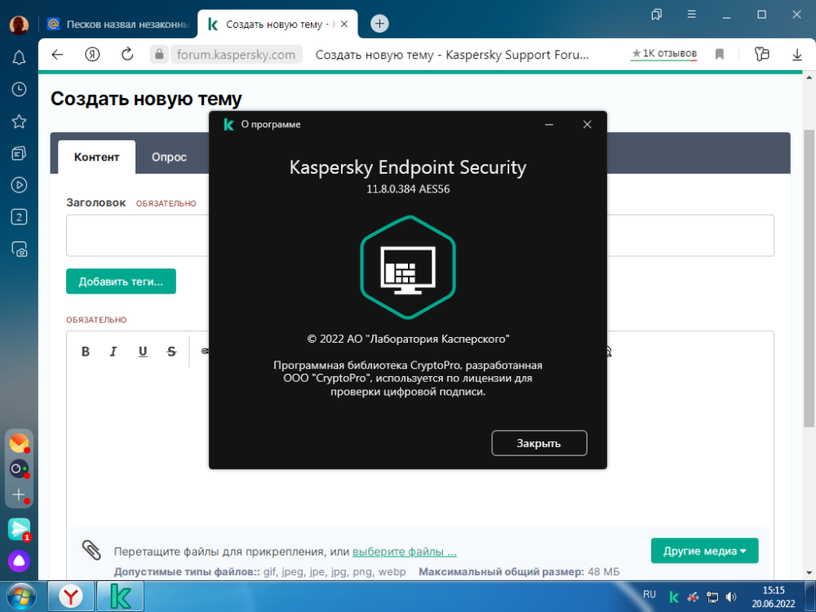The width and height of the screenshot is (816, 612).
Task: Open the Windows Start button
Action: (21, 596)
